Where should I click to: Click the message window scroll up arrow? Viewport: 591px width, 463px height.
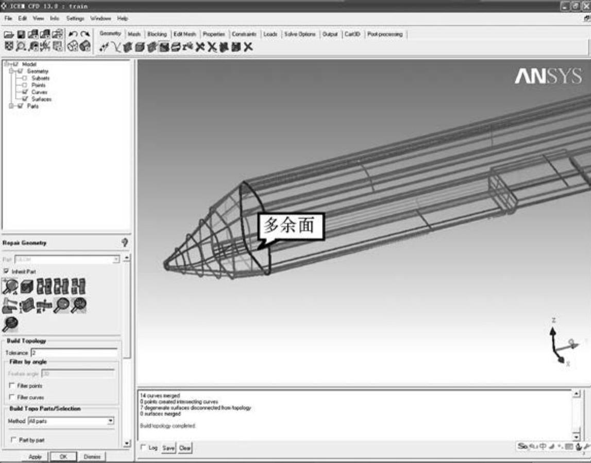(x=576, y=393)
